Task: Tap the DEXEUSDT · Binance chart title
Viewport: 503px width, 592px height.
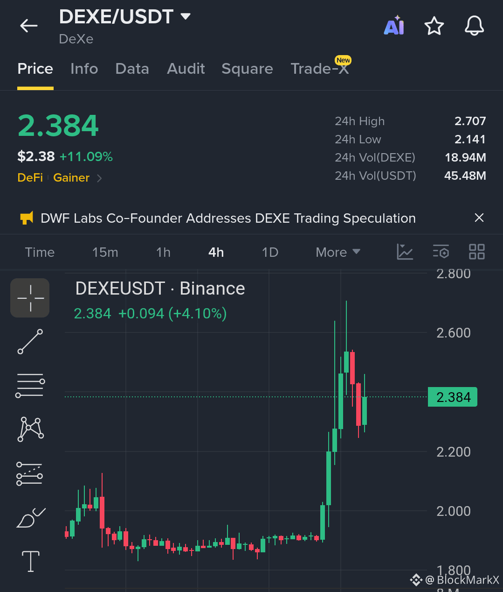Action: click(160, 289)
